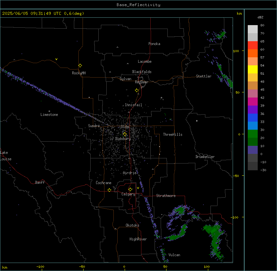
Task: Click the -100 tick on the bottom axis
Action: [40, 266]
